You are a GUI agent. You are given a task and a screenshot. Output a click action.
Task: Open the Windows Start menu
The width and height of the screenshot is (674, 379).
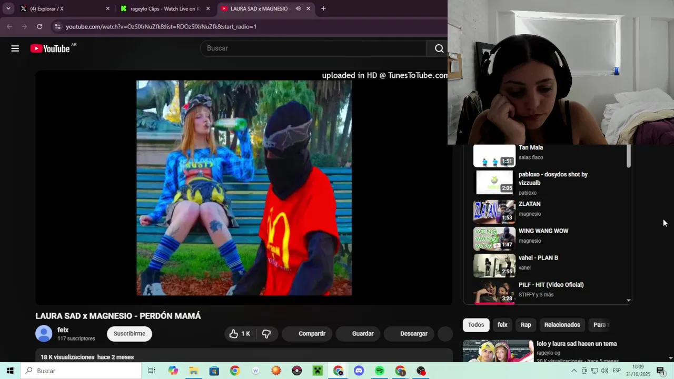click(x=10, y=371)
